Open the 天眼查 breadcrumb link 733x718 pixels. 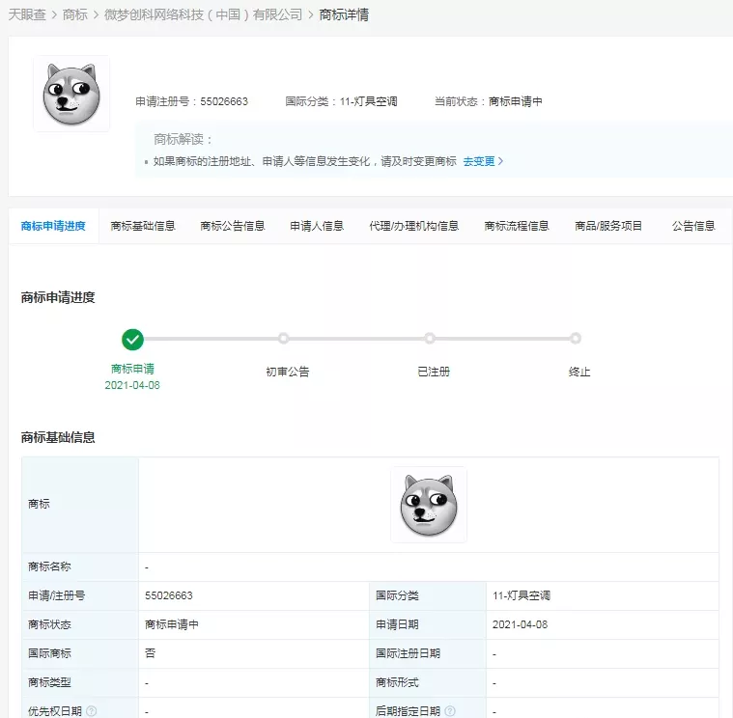[27, 14]
